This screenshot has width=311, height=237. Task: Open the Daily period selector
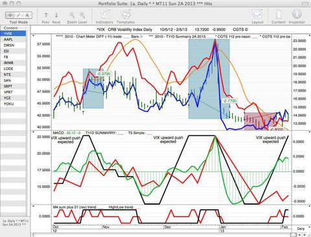click(301, 229)
